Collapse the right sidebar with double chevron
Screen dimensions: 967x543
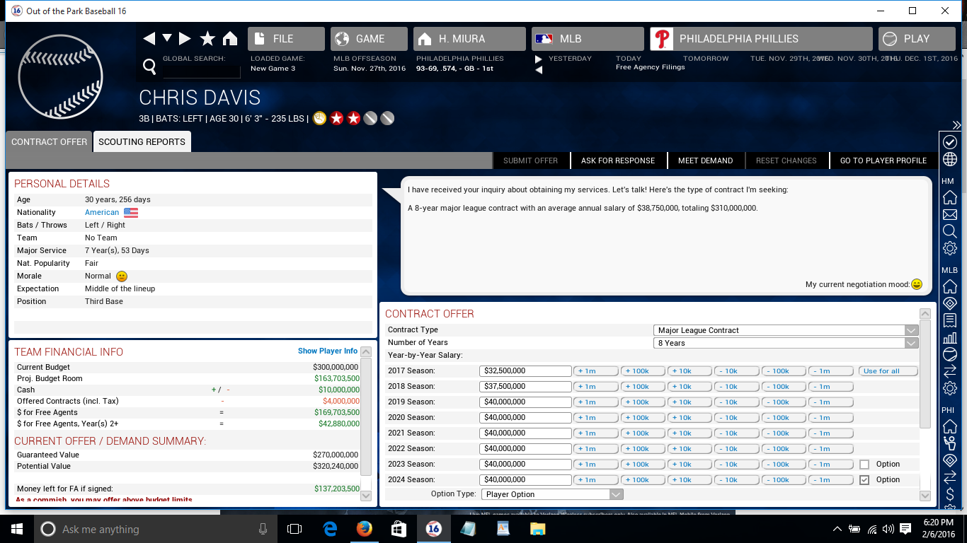[956, 125]
